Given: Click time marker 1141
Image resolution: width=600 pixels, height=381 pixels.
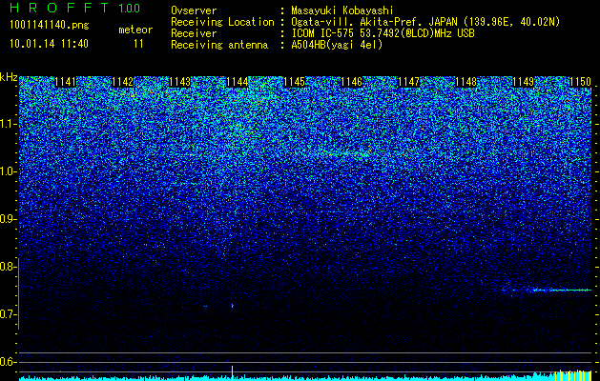Looking at the screenshot, I should tap(66, 82).
